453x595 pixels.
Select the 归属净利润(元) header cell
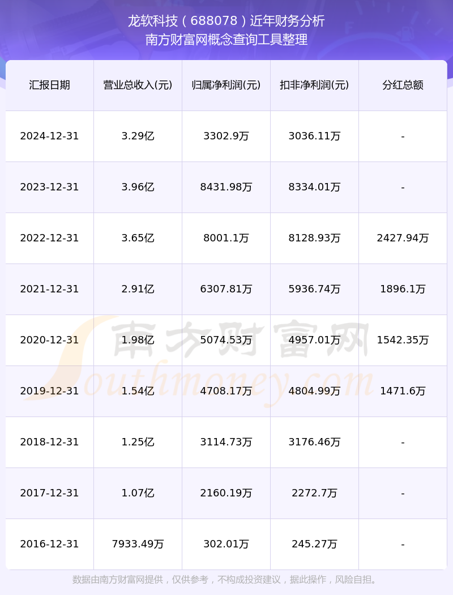(x=226, y=85)
